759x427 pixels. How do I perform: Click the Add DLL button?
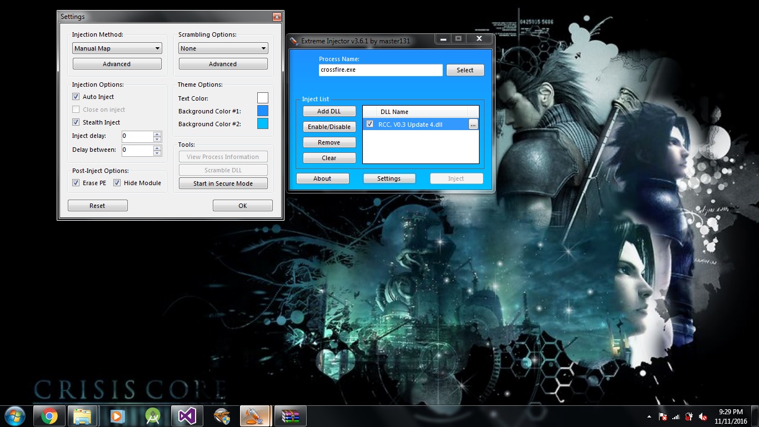[329, 111]
